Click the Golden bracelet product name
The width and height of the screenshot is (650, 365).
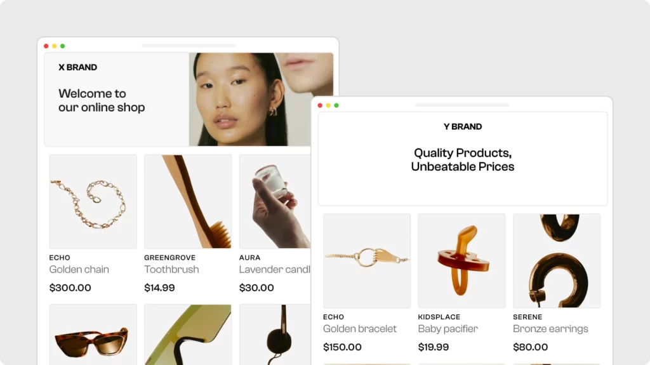pos(360,329)
